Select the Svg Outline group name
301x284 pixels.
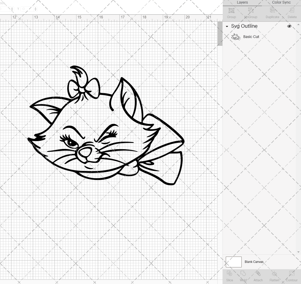(x=244, y=26)
